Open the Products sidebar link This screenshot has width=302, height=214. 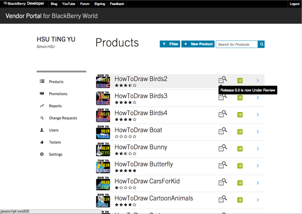click(x=56, y=82)
